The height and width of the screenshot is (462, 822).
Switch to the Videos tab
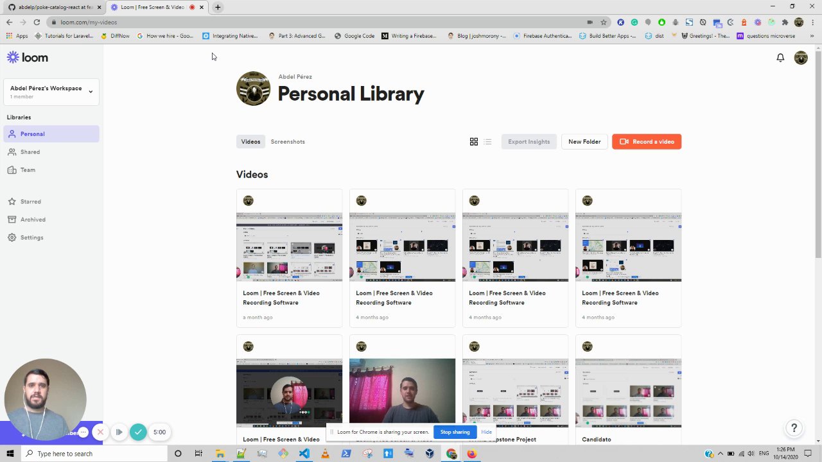coord(250,142)
